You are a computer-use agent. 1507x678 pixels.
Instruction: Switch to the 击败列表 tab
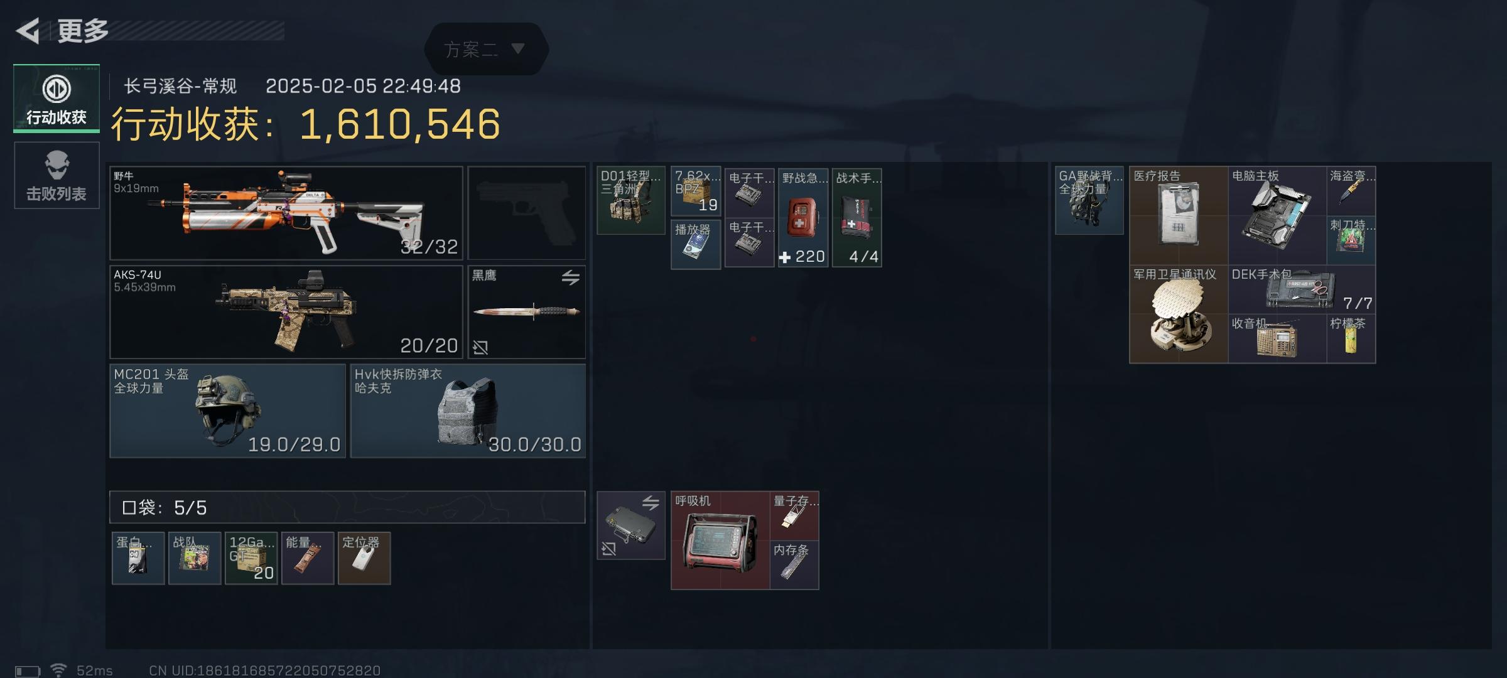pyautogui.click(x=57, y=175)
